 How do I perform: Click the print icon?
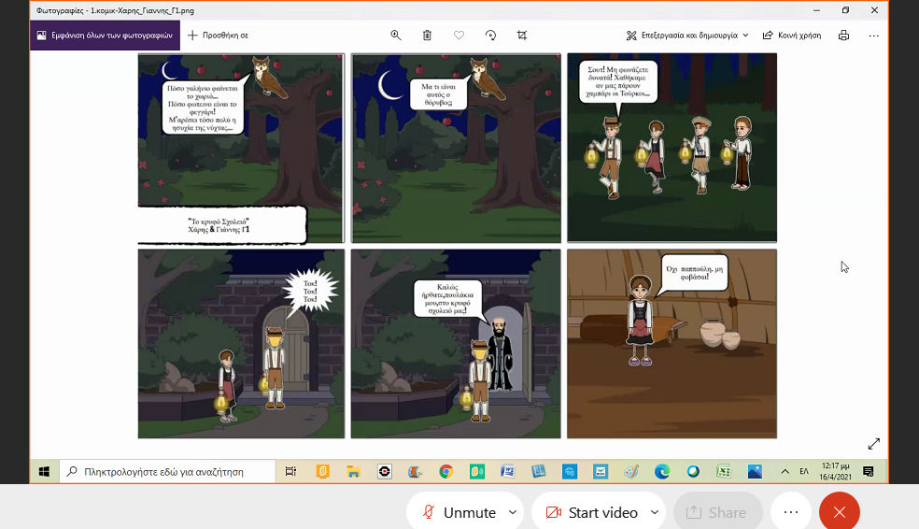click(844, 35)
